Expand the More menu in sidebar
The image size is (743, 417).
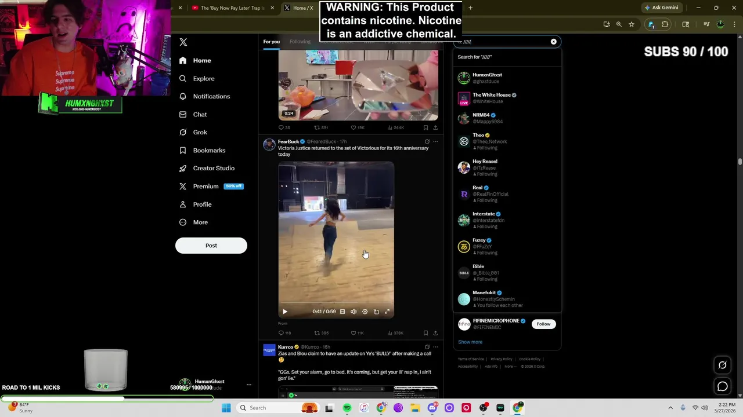(193, 222)
